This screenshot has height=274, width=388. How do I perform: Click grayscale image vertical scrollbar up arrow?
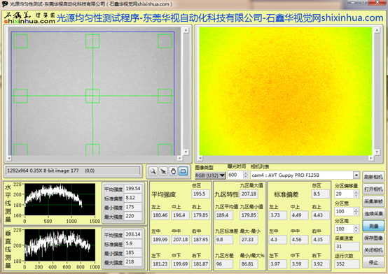186,30
